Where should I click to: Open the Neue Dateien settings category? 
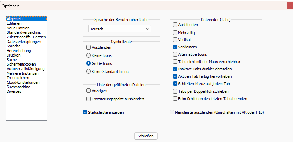(18, 28)
